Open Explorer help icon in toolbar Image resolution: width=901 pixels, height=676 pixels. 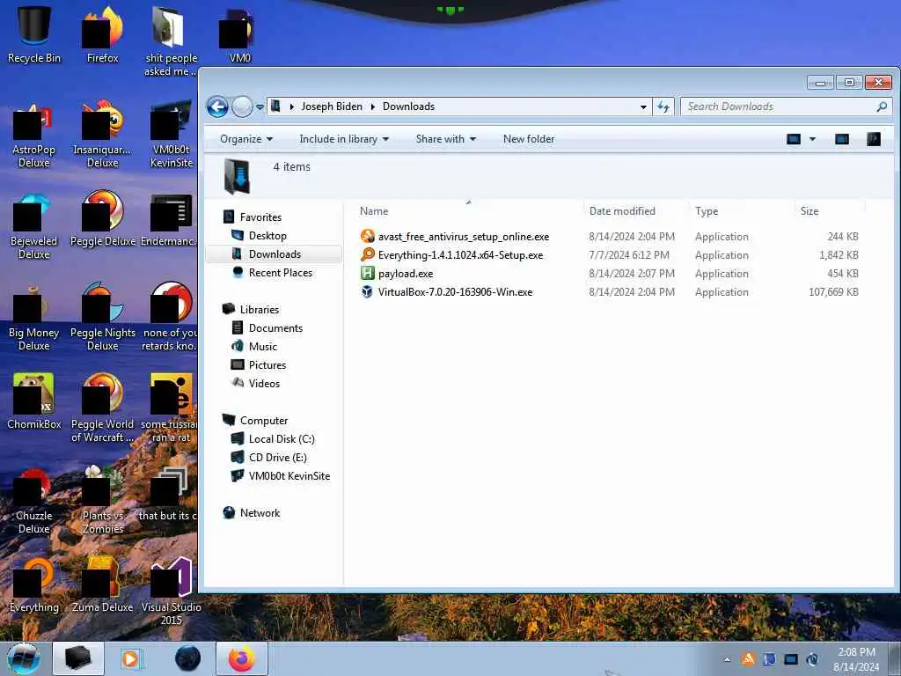[874, 139]
